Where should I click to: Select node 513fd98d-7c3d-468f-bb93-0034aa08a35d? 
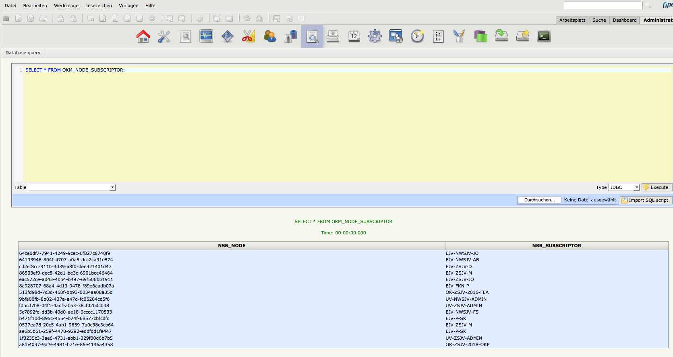(66, 292)
